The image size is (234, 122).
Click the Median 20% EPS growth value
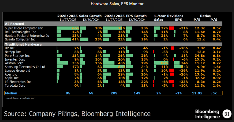pos(114,93)
